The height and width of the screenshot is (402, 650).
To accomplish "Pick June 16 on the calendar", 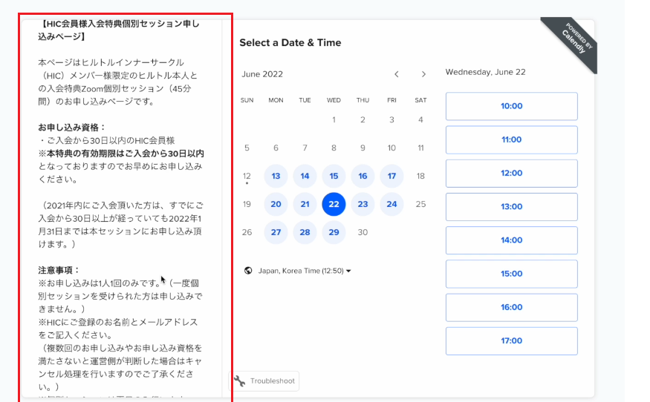I will pos(363,176).
